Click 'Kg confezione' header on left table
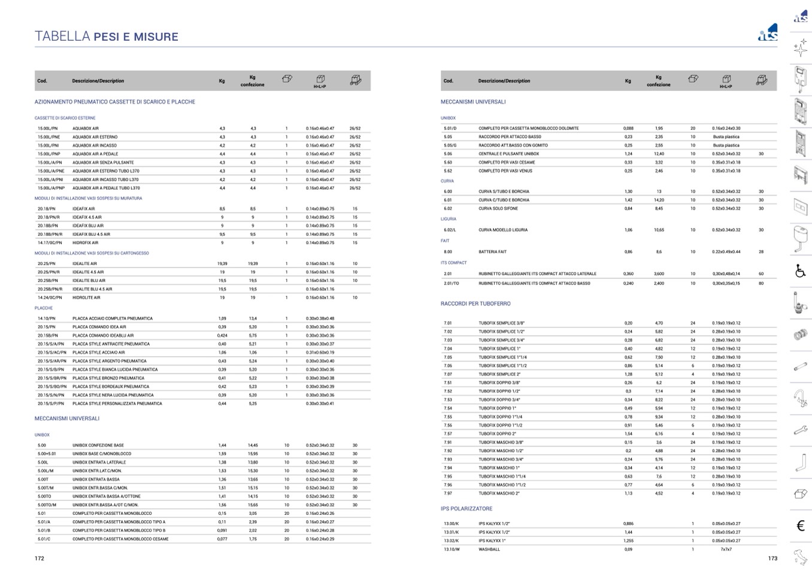 point(252,81)
